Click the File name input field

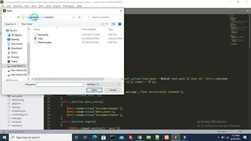click(58, 85)
